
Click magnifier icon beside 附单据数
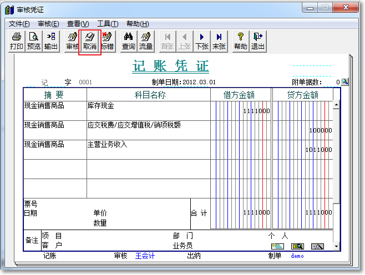344,82
